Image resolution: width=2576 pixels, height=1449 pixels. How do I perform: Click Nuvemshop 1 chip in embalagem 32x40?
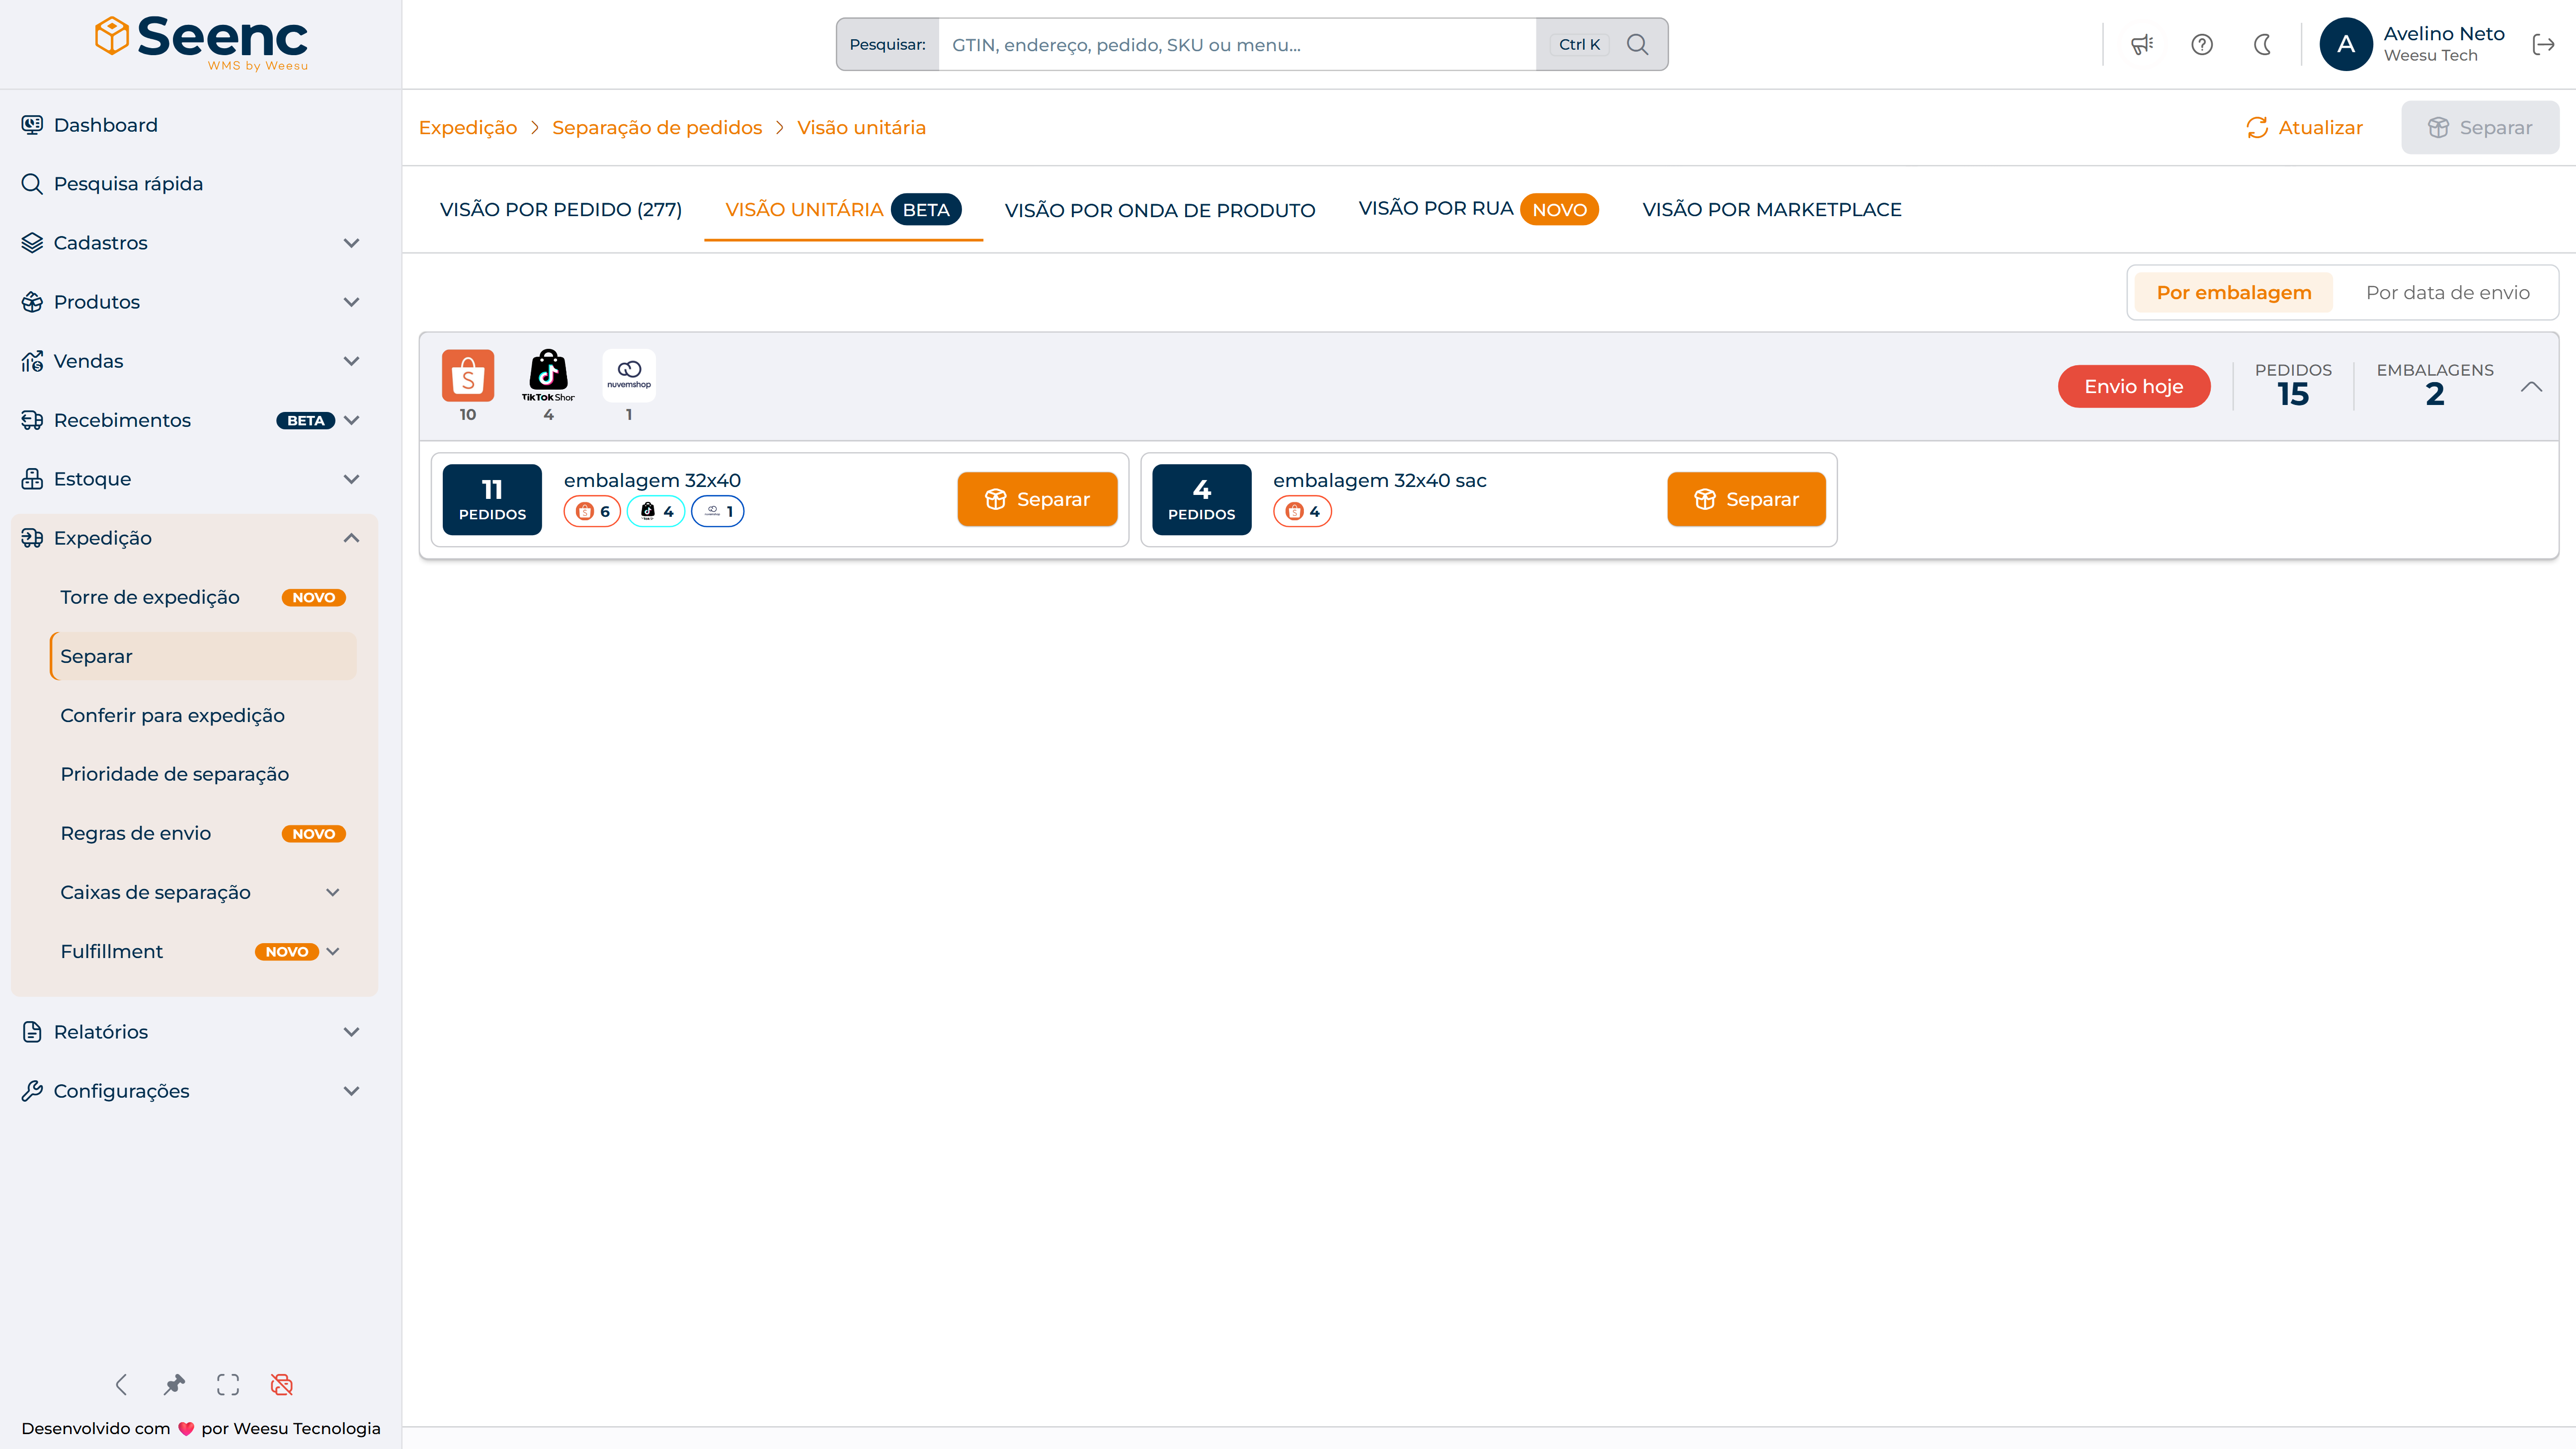click(718, 512)
